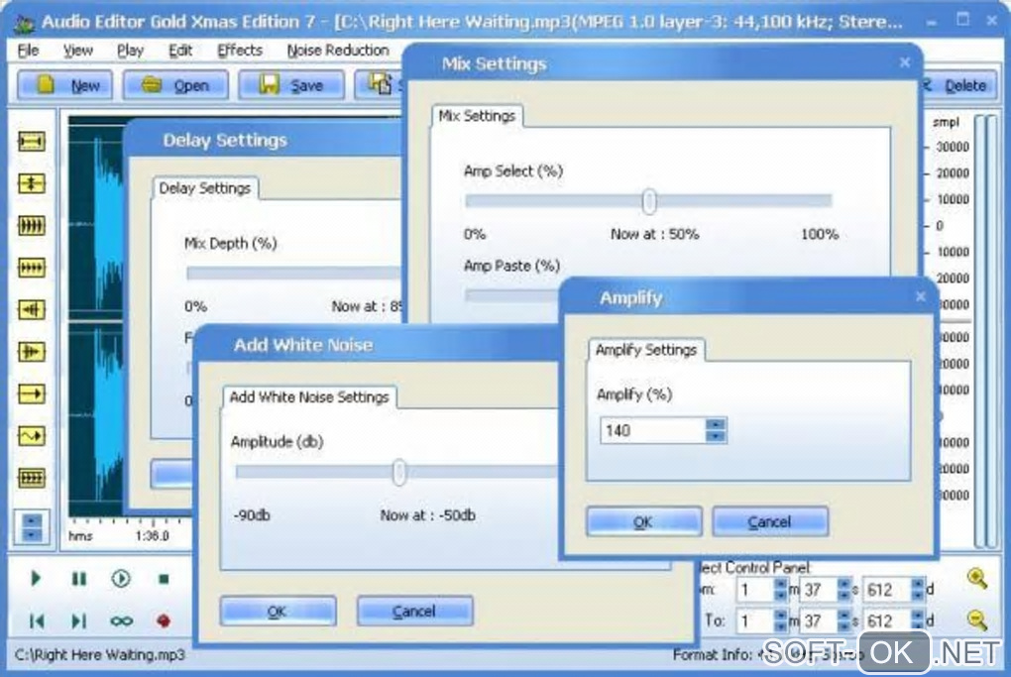Click the first icon in the left sidebar

31,141
